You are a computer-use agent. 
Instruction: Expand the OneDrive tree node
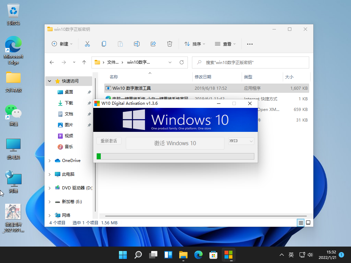(50, 161)
